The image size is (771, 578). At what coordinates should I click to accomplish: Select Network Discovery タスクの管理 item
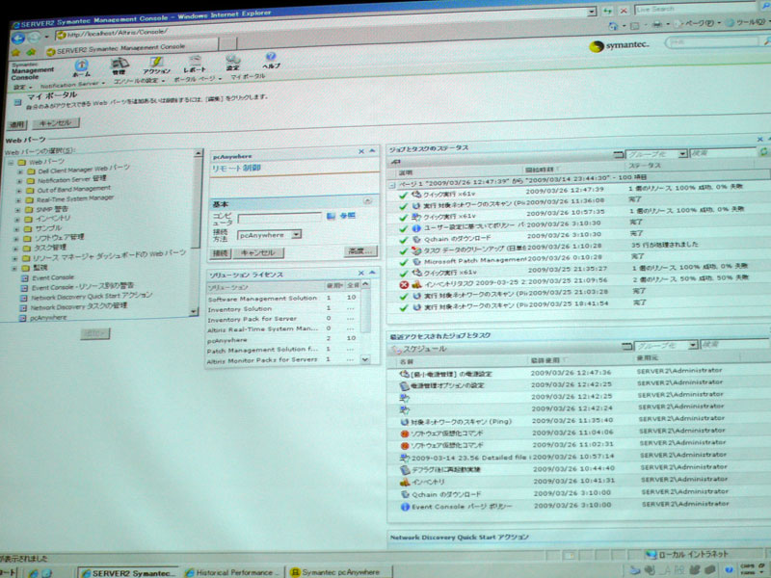pos(79,306)
